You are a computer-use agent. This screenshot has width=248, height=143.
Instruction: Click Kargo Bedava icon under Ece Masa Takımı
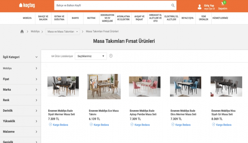(x=91, y=125)
